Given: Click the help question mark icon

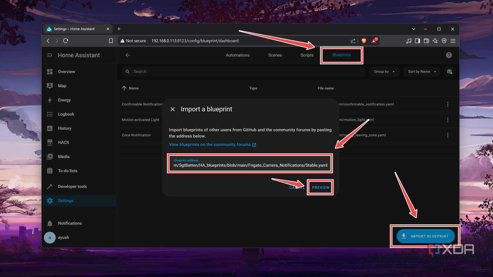Looking at the screenshot, I should 449,55.
